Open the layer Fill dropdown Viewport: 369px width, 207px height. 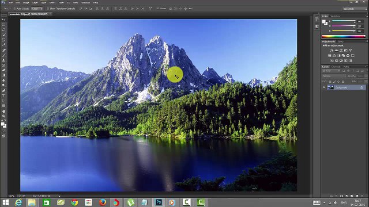[367, 82]
